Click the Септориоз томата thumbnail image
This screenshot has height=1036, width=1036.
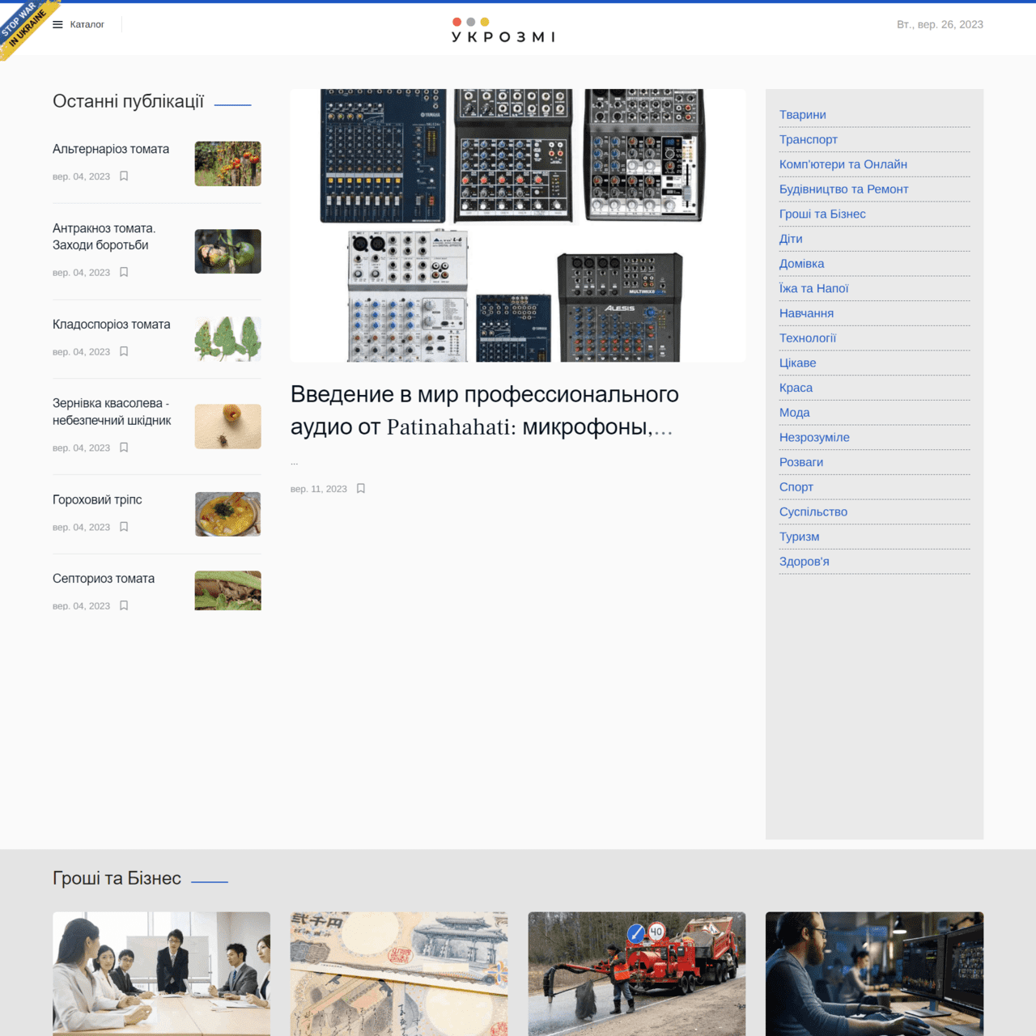(x=228, y=591)
